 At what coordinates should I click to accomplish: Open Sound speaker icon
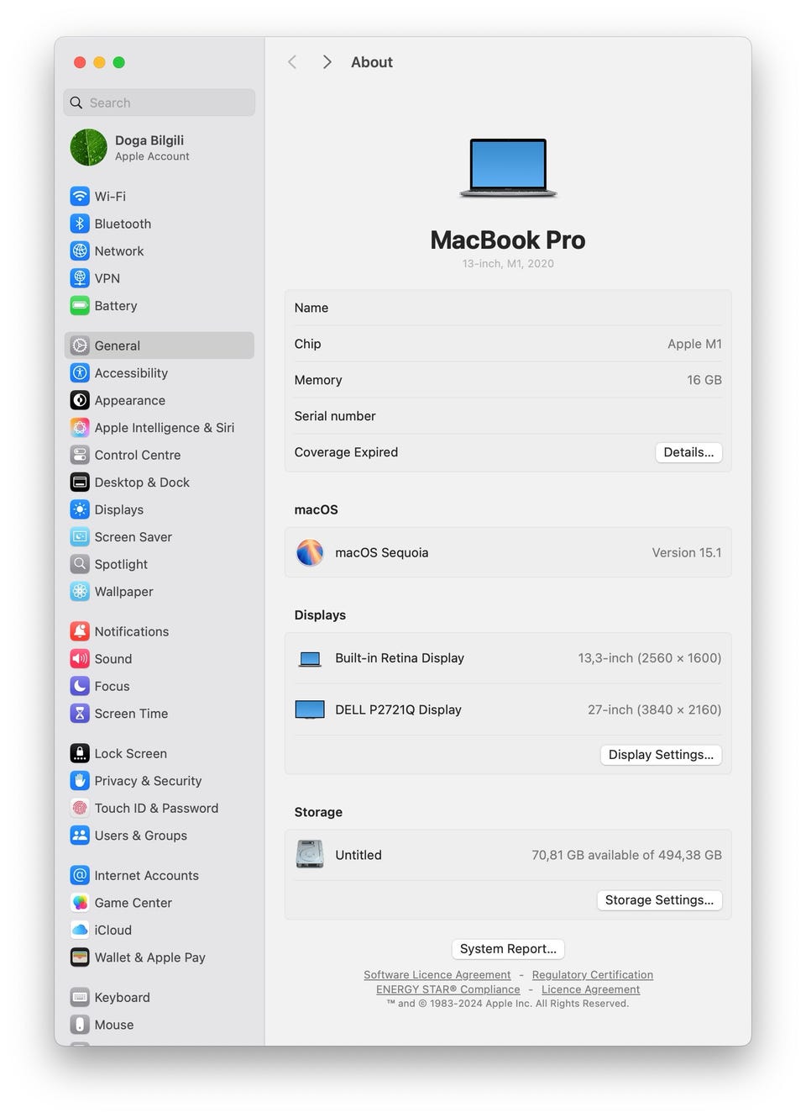(80, 658)
